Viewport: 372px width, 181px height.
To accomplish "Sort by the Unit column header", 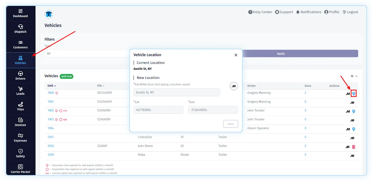I will pyautogui.click(x=52, y=86).
